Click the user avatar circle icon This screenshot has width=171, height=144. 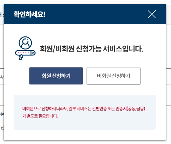pyautogui.click(x=25, y=43)
